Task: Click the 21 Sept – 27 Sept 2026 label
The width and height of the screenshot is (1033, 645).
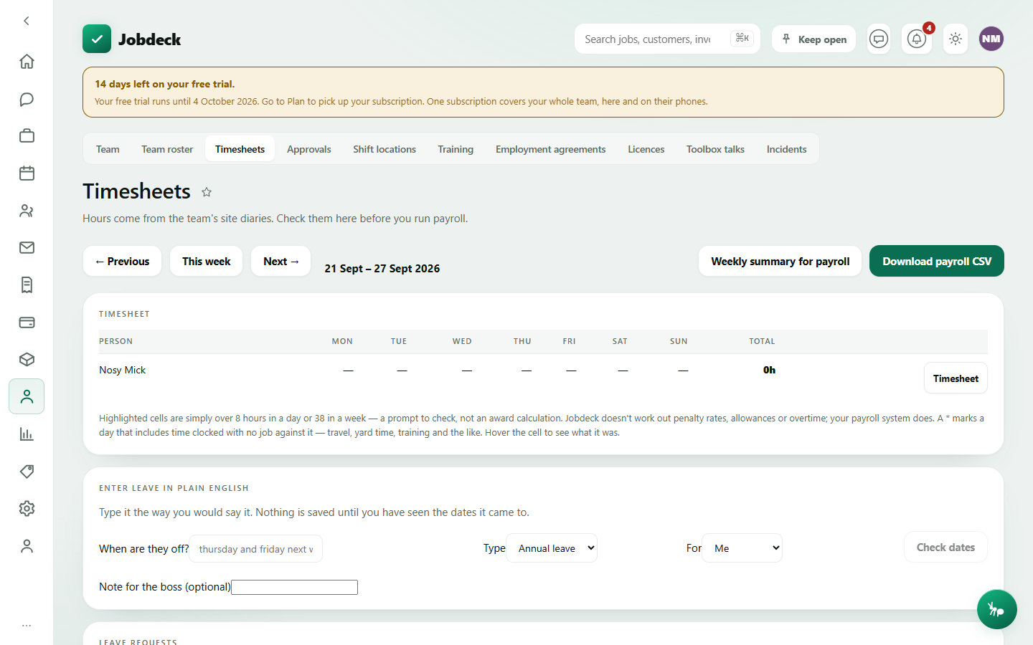Action: (382, 268)
